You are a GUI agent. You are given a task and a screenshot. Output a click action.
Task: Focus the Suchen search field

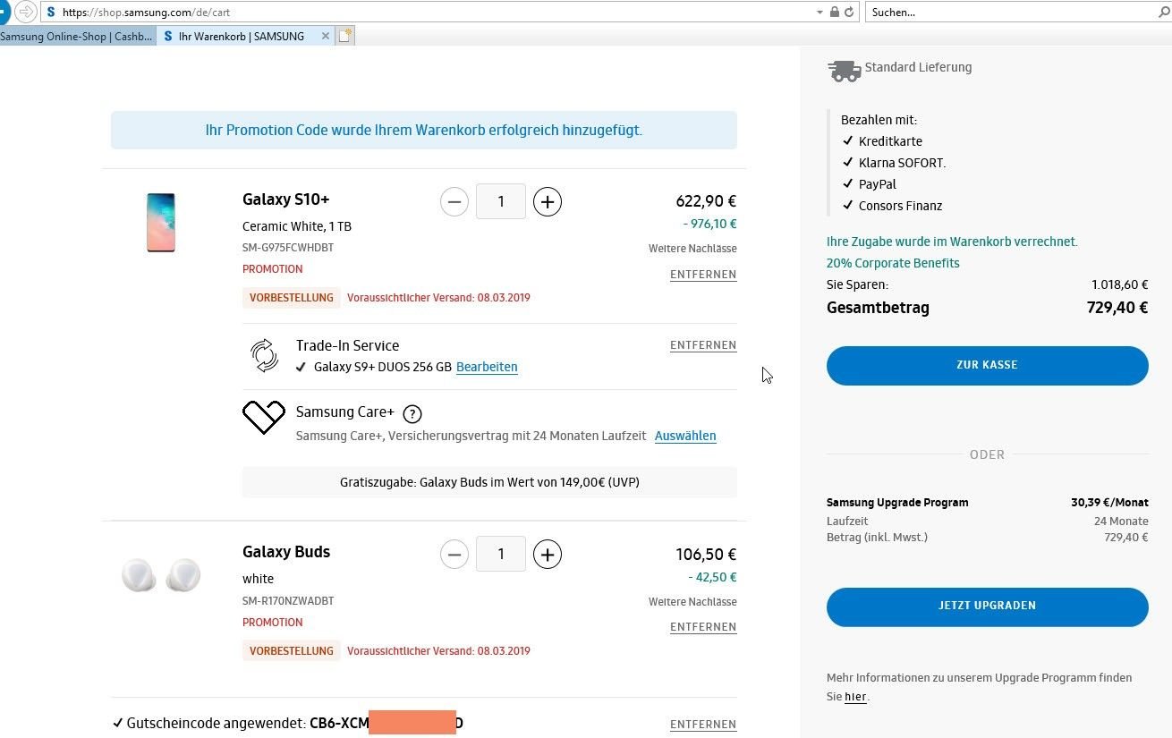1011,13
